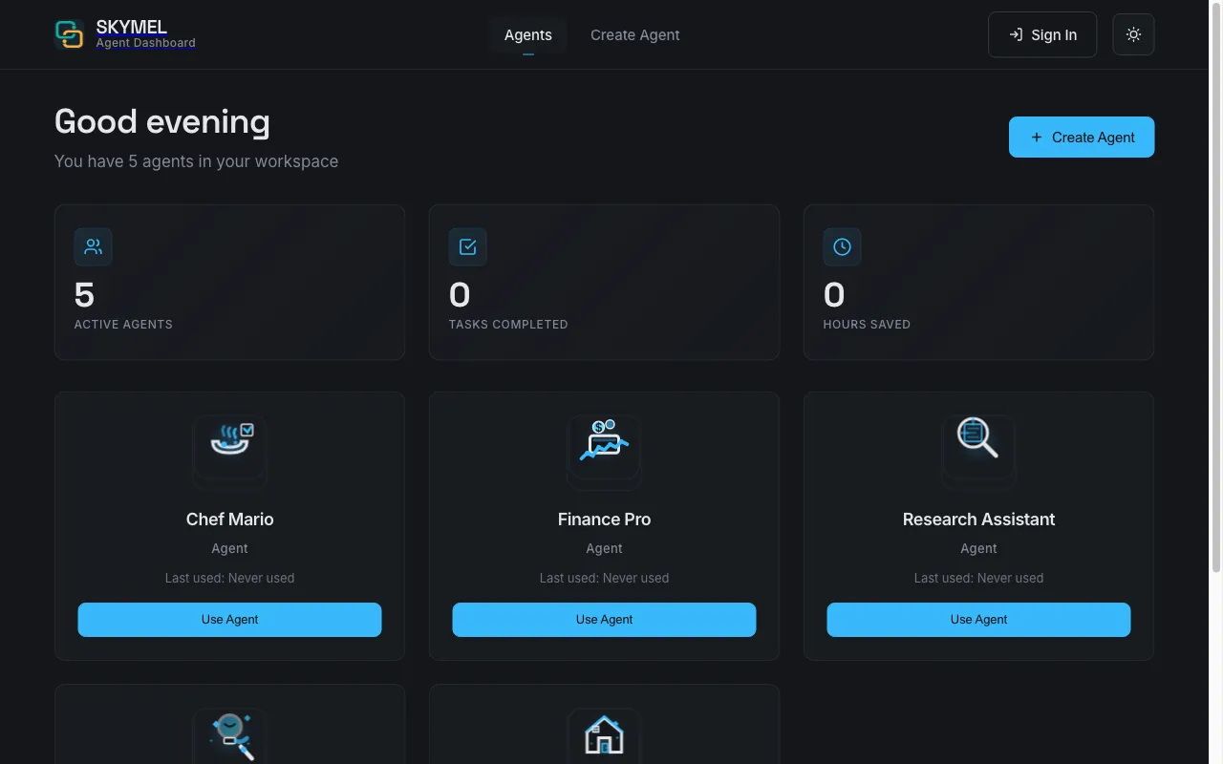Click the Finance Pro card title
This screenshot has height=764, width=1223.
(604, 520)
